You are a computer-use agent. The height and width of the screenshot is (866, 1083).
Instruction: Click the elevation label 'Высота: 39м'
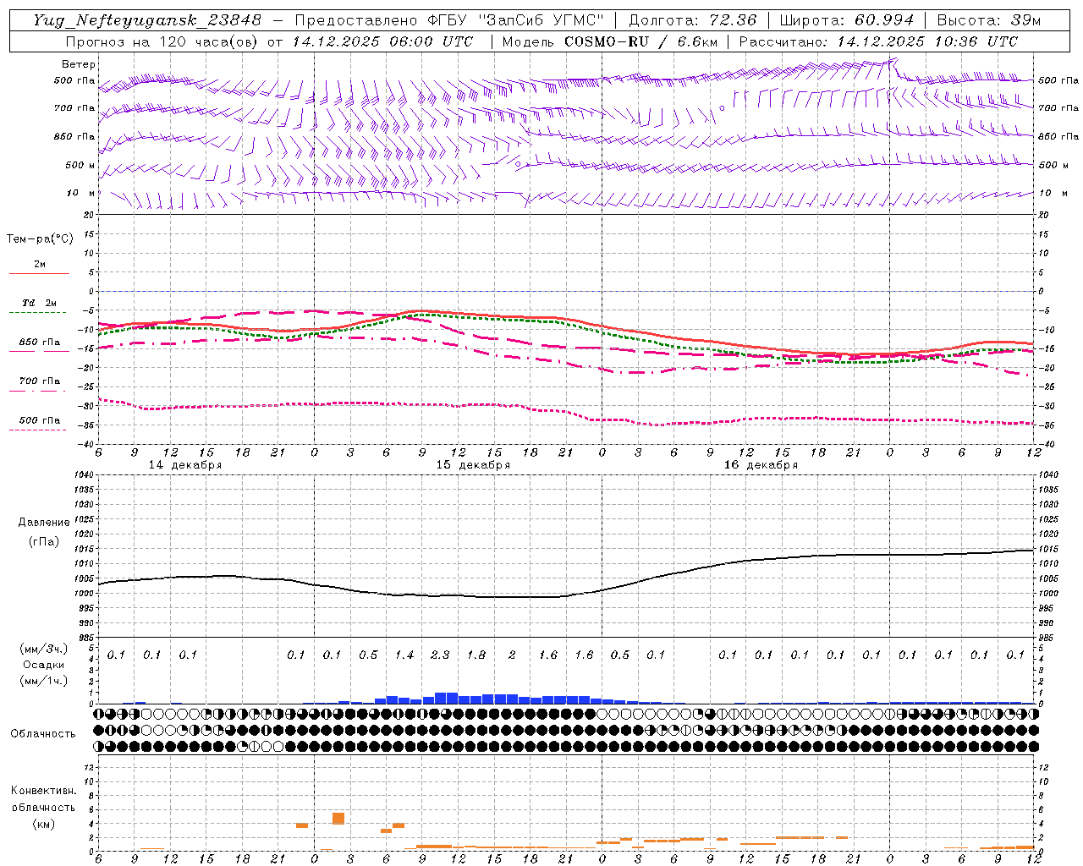pos(989,20)
